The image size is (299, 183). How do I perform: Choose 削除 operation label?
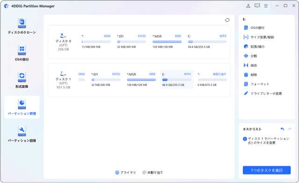(x=254, y=75)
